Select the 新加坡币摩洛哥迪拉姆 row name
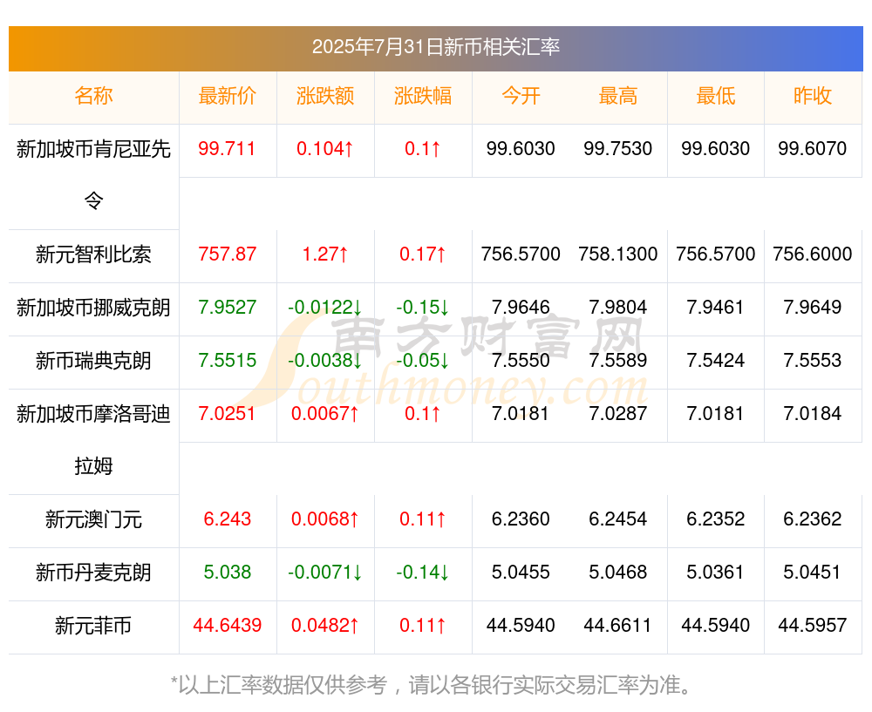This screenshot has height=712, width=872. click(93, 439)
